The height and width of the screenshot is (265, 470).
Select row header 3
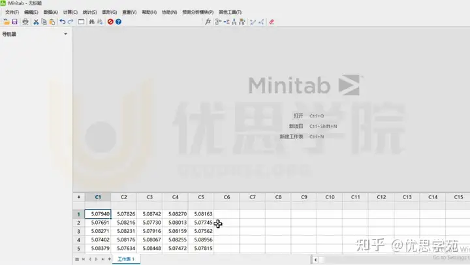click(79, 232)
